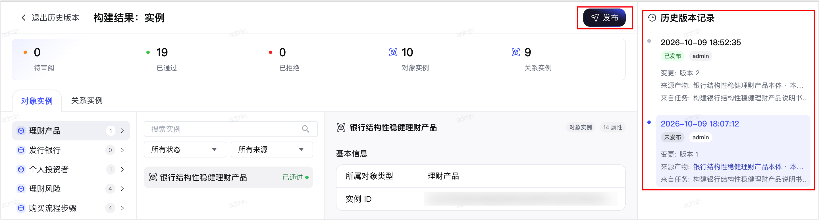Click the cube icon beside 购买流程步骤
The image size is (819, 220).
point(21,208)
